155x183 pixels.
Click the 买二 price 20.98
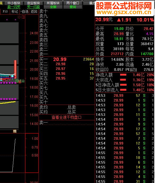tap(60, 64)
